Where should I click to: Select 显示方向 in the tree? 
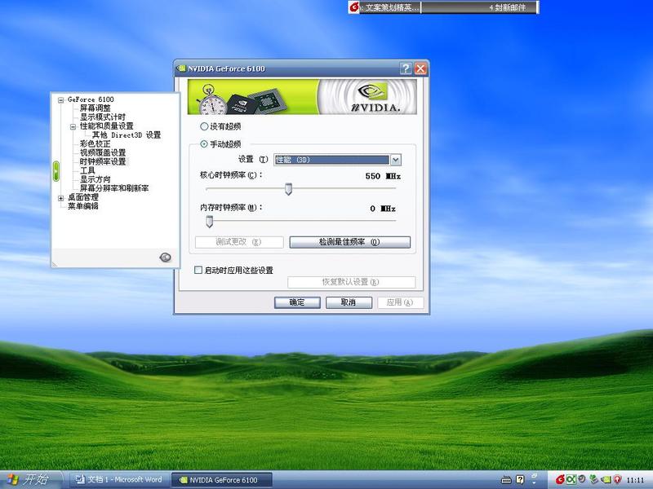tap(96, 179)
